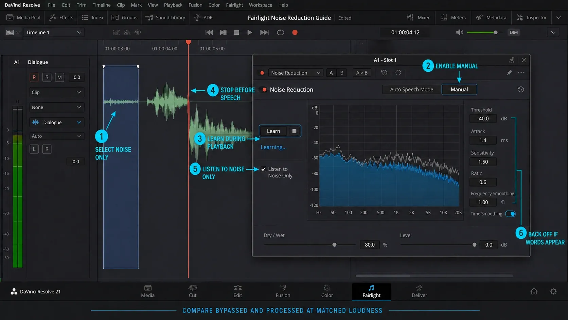Select preset slot B
Viewport: 568px width, 320px height.
[x=342, y=73]
